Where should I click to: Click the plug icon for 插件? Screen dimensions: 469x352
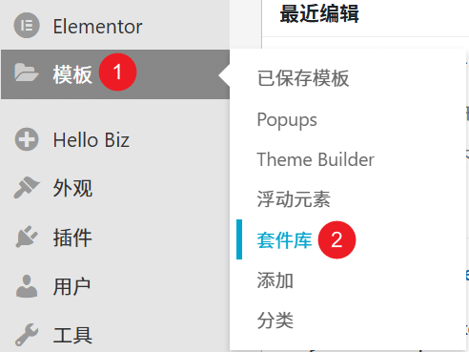[x=27, y=237]
